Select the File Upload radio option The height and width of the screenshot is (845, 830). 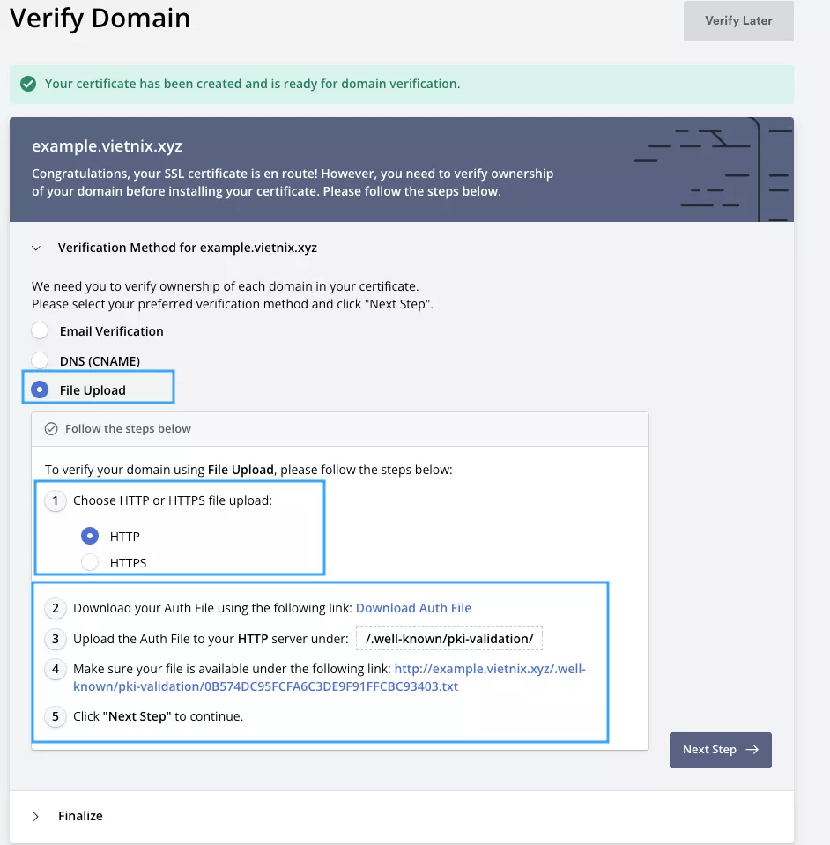(40, 389)
